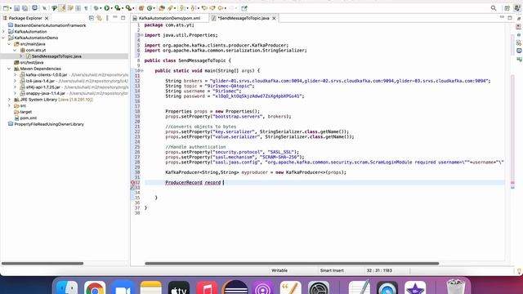The image size is (523, 294).
Task: Click the tip lightbulb in status bar
Action: (x=520, y=271)
